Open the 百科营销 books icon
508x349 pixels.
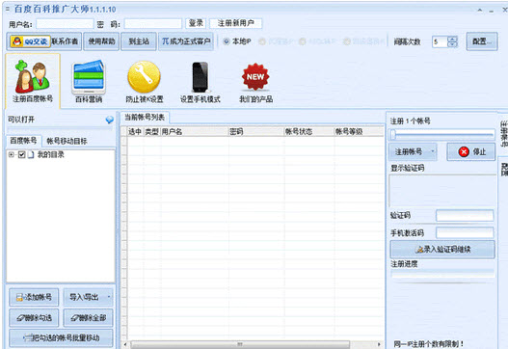(x=89, y=77)
